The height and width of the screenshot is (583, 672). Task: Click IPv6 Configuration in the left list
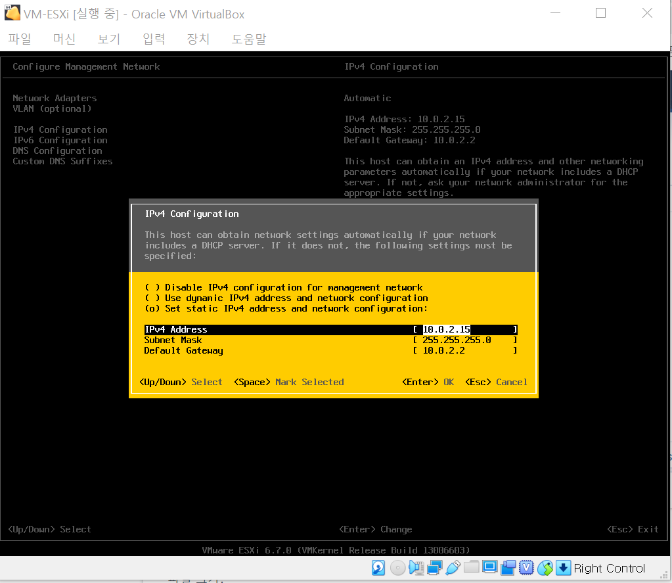point(60,140)
